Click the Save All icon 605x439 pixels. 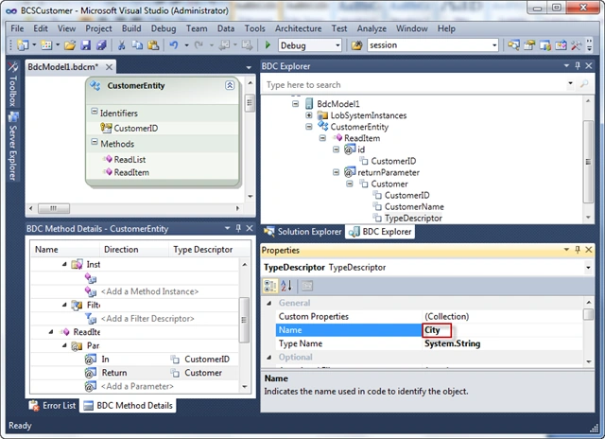tap(101, 45)
